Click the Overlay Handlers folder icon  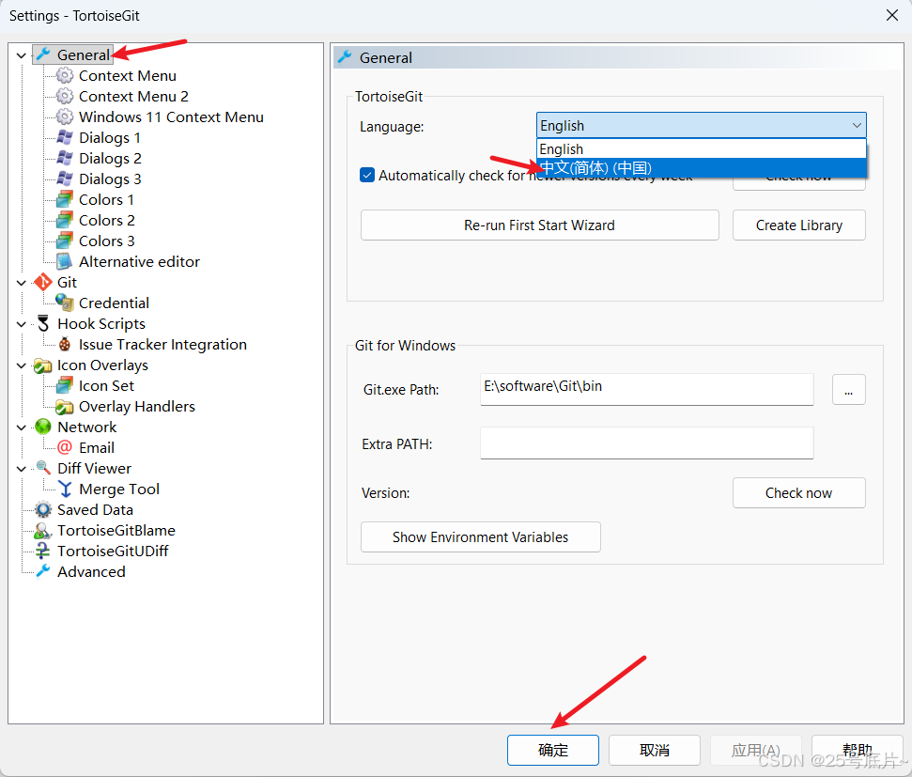pyautogui.click(x=65, y=406)
